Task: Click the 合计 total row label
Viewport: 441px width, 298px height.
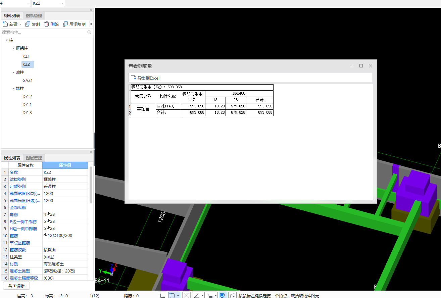Action: (168, 113)
